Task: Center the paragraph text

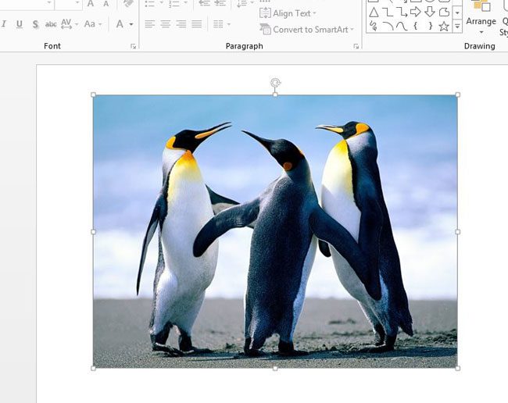Action: (x=166, y=24)
